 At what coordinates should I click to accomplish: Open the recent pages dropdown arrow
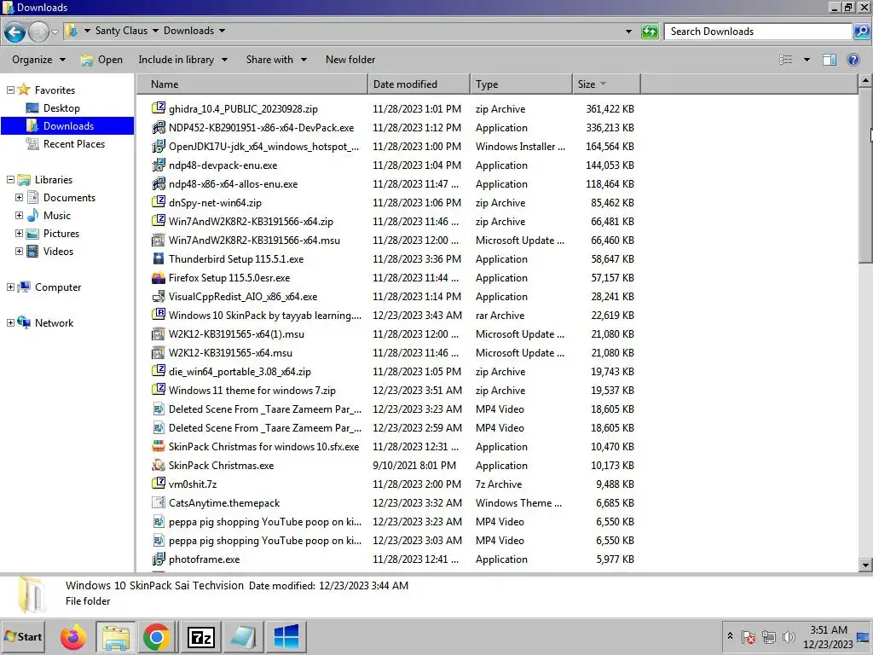(55, 32)
